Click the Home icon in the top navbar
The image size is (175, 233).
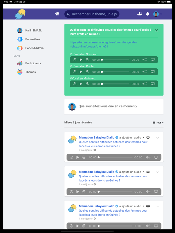57,14
